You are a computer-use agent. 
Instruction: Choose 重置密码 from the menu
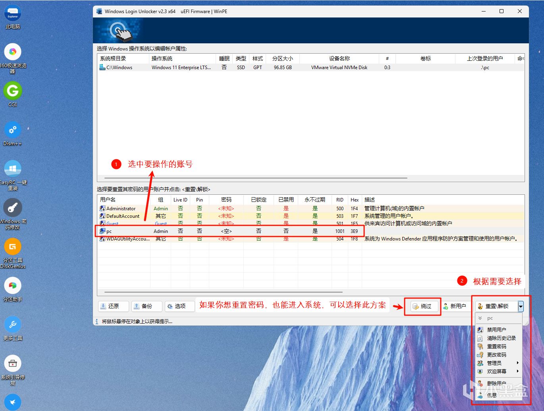pyautogui.click(x=499, y=346)
